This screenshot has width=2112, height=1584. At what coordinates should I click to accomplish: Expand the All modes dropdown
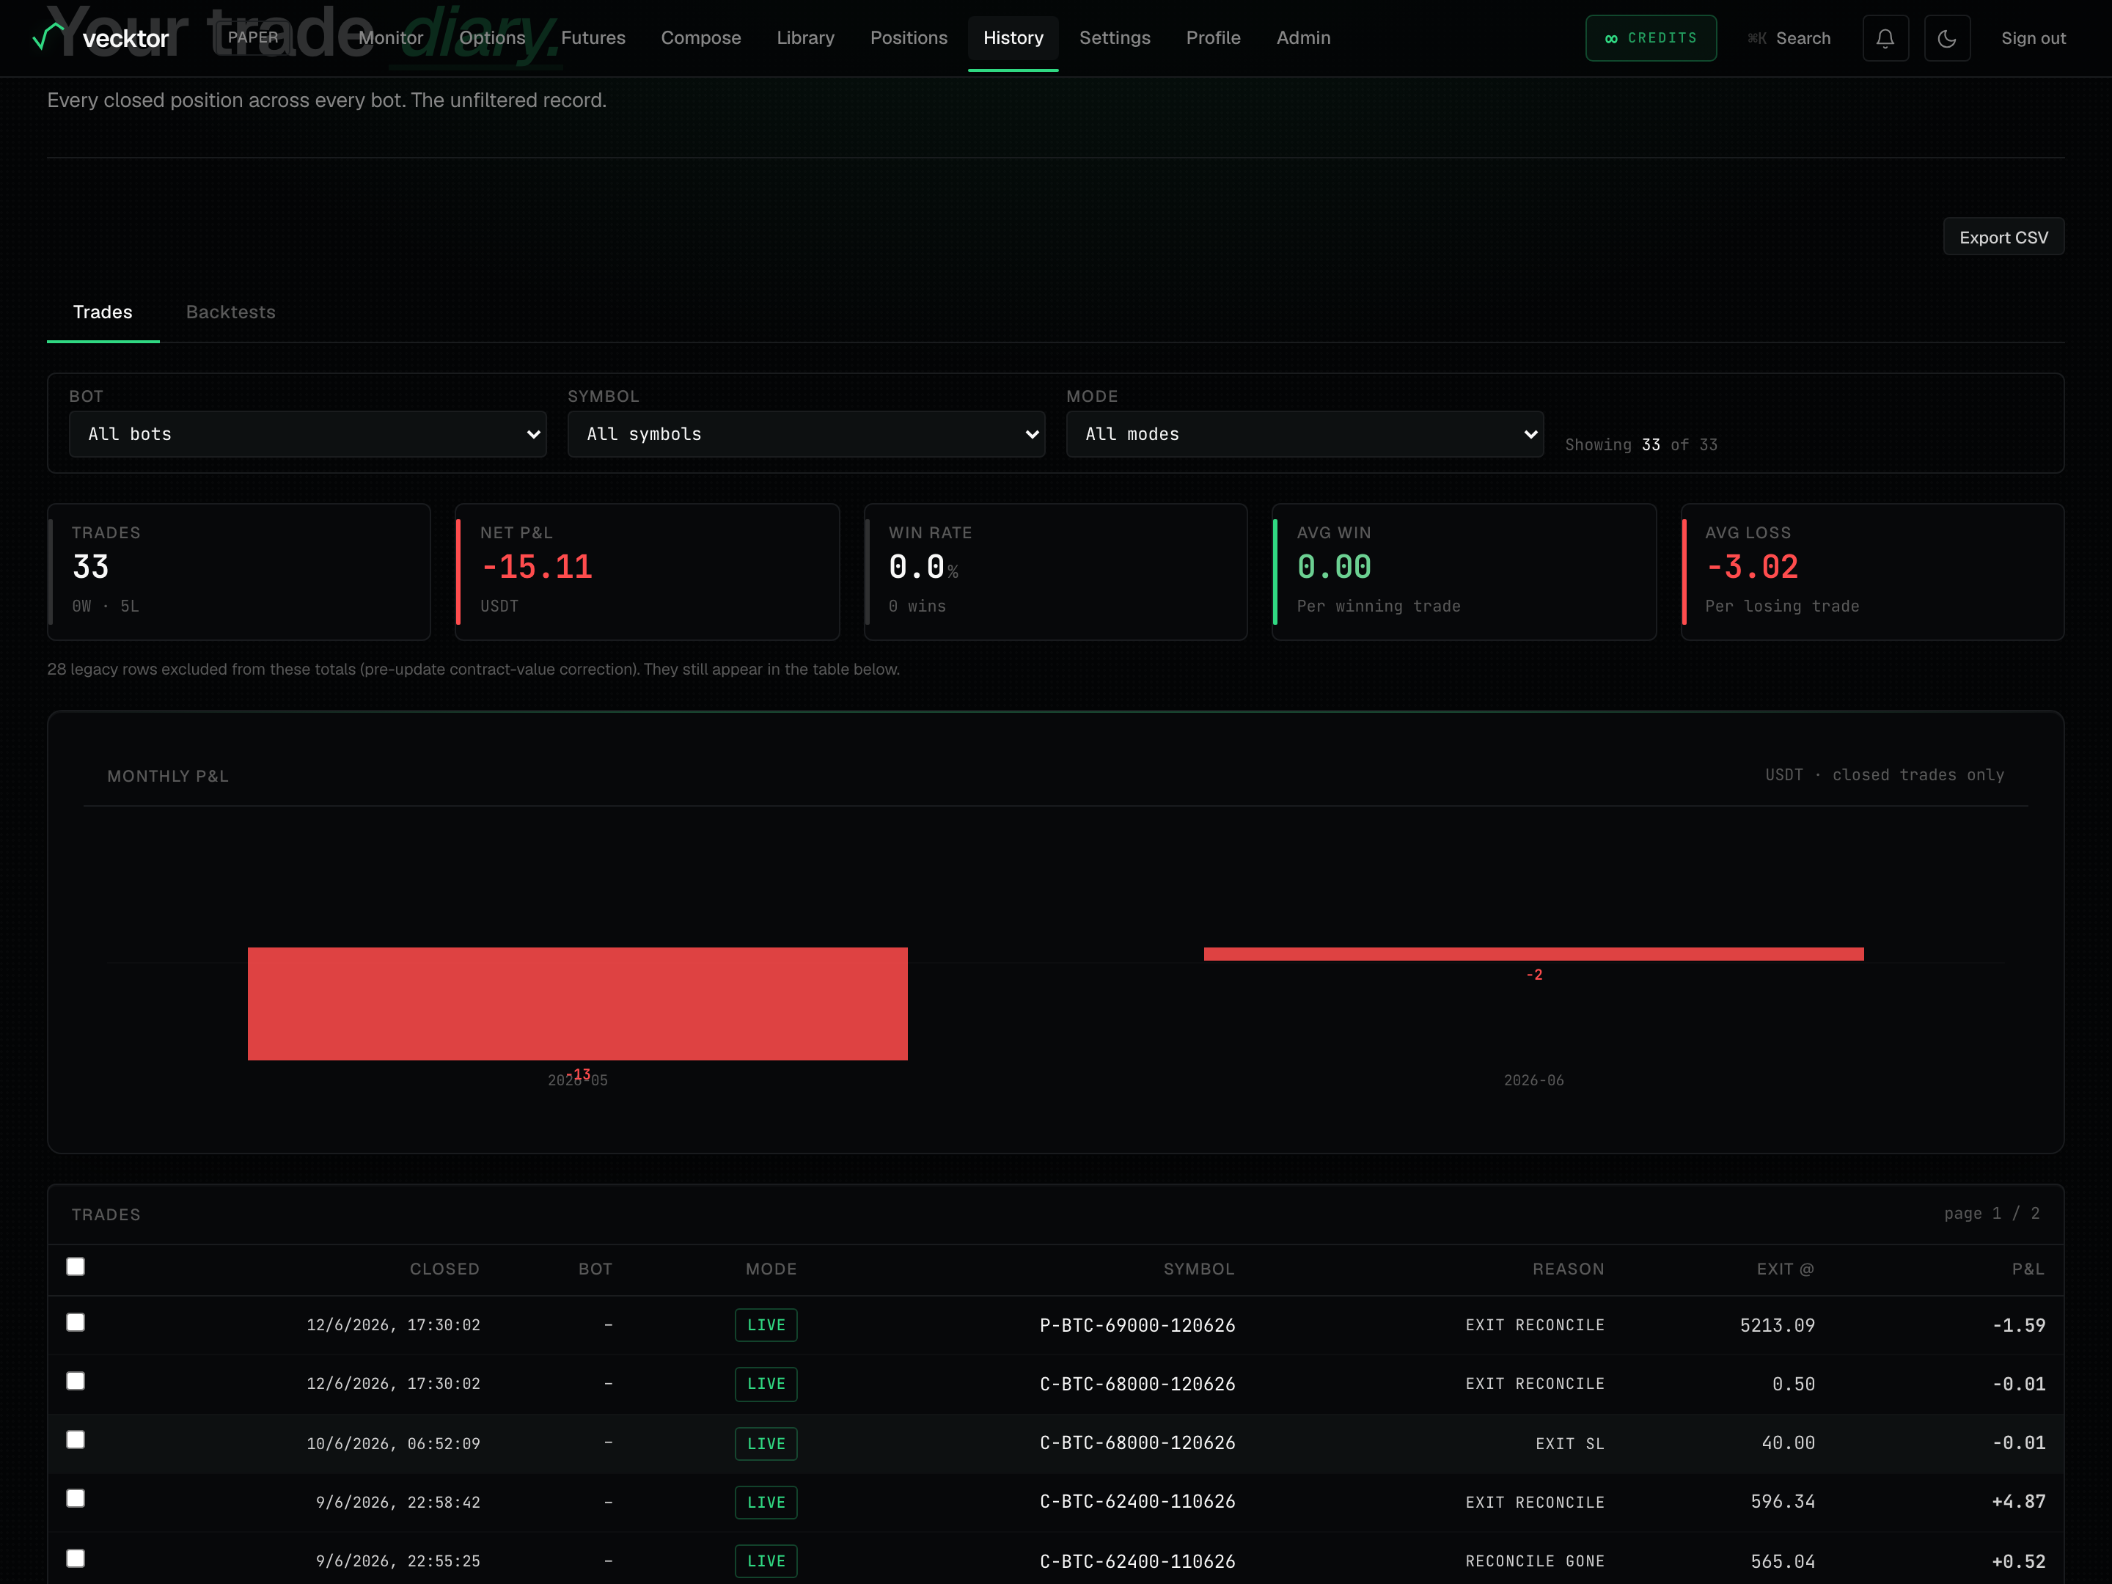(x=1305, y=434)
